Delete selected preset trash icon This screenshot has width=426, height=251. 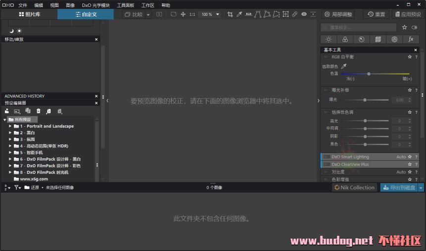point(38,111)
